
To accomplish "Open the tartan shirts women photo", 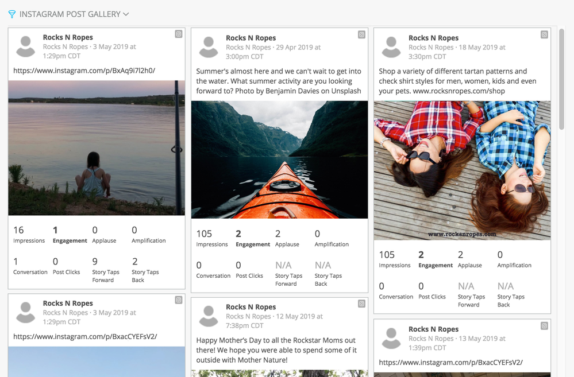I will [462, 170].
